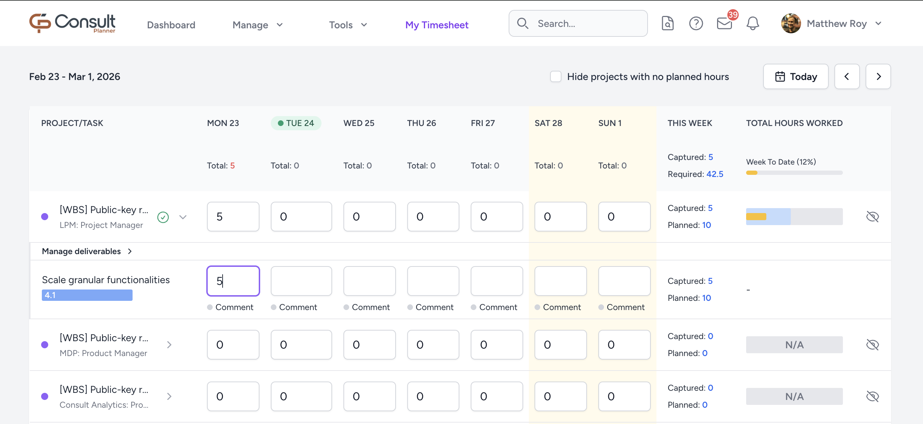923x424 pixels.
Task: Focus Tuesday hours field for Scale granular task
Action: tap(301, 281)
